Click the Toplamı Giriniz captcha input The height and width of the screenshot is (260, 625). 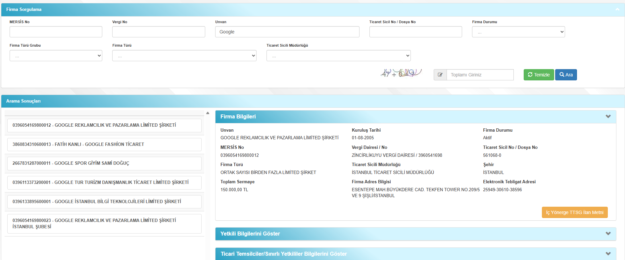coord(480,75)
